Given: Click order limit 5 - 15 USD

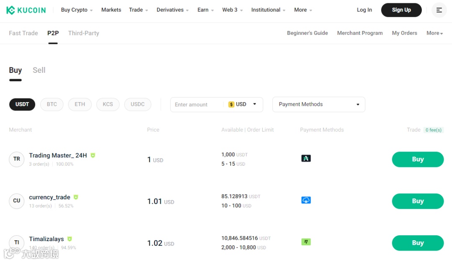Looking at the screenshot, I should point(233,164).
